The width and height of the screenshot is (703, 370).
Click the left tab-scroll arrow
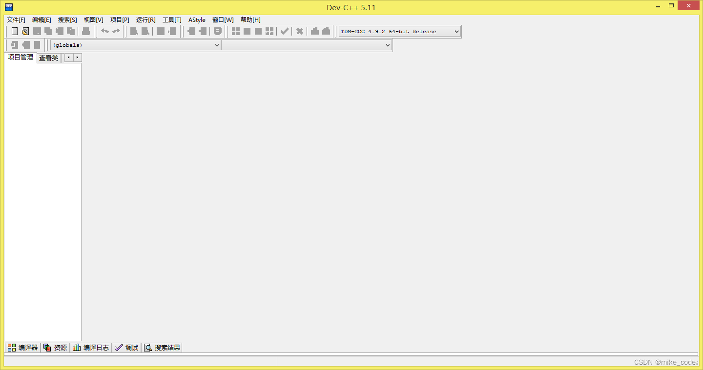point(69,58)
